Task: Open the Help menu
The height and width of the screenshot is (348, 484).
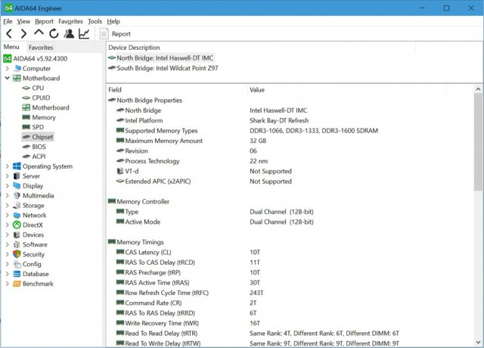Action: click(x=113, y=21)
